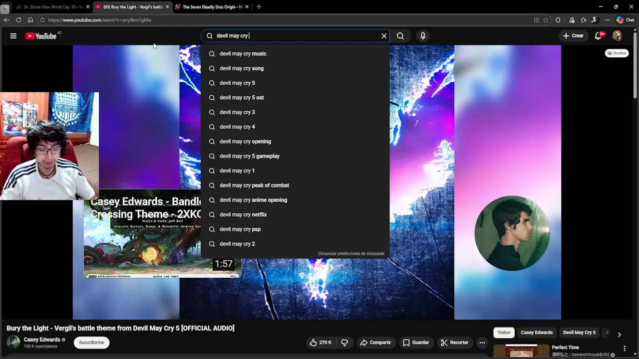This screenshot has height=359, width=639.
Task: Open the browser profile avatar
Action: coord(595,20)
